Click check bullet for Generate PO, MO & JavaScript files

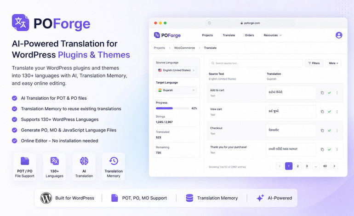tap(14, 130)
